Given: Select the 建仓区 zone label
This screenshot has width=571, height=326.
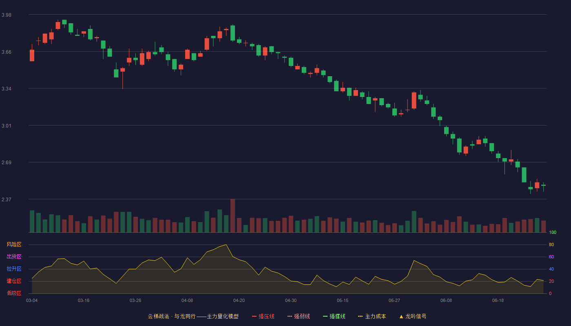Looking at the screenshot, I should [14, 281].
